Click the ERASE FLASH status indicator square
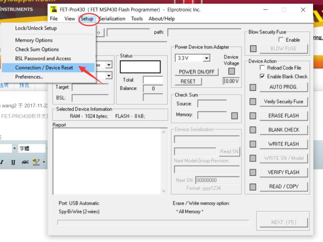This screenshot has height=242, width=323. coord(253,116)
